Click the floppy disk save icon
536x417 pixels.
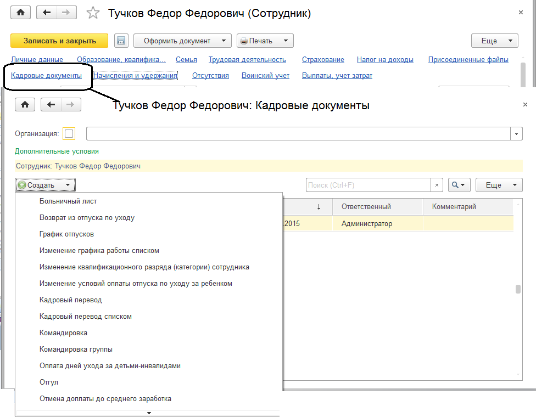(121, 41)
